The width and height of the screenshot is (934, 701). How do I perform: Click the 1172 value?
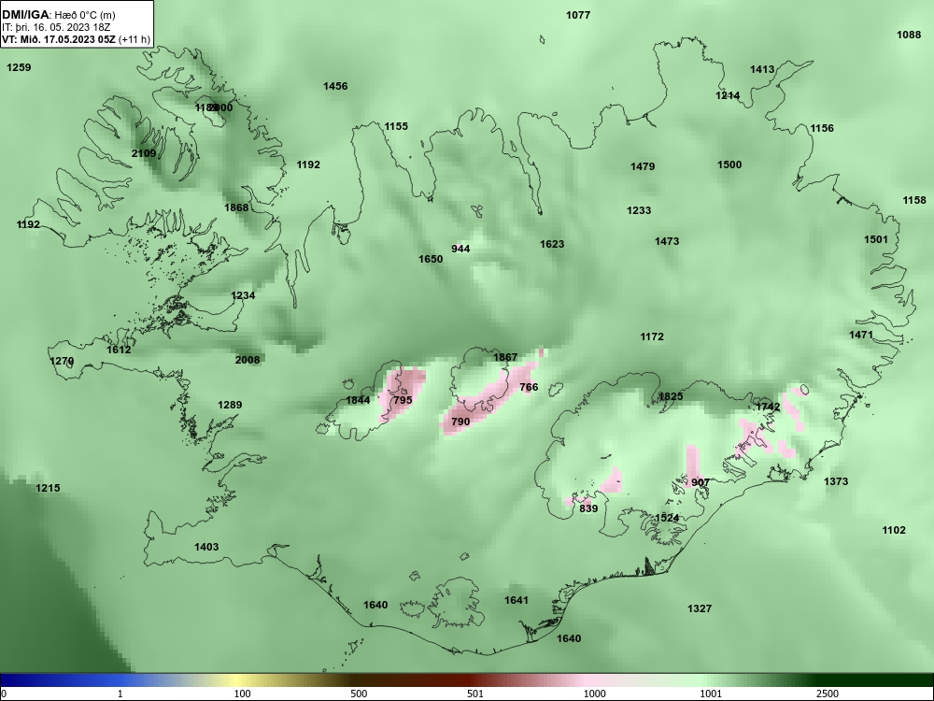point(652,336)
